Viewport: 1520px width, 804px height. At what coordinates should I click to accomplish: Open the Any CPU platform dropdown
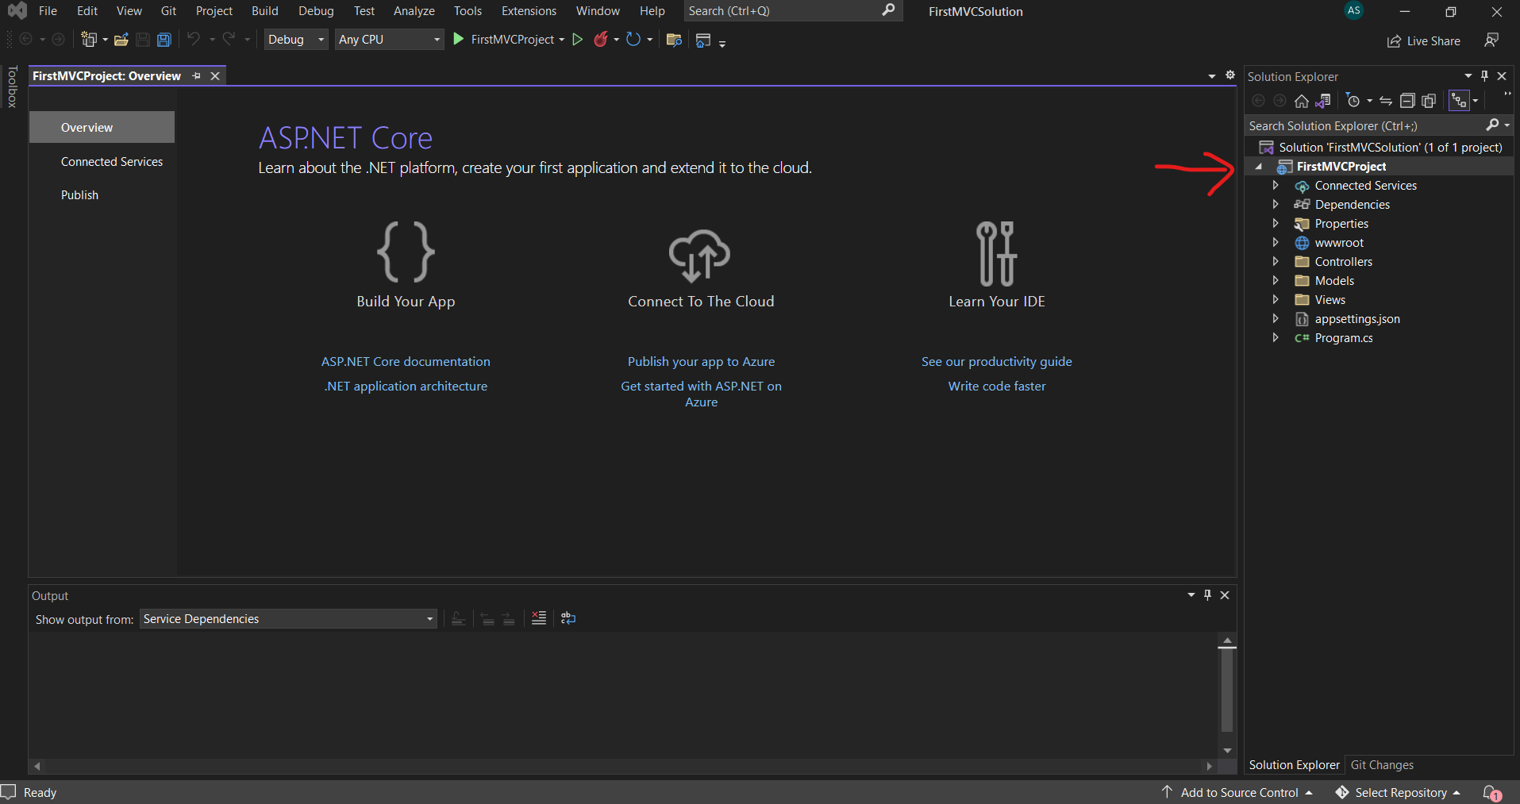click(437, 39)
